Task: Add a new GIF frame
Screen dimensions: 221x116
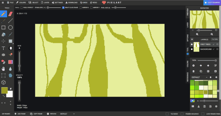Action: pyautogui.click(x=20, y=114)
